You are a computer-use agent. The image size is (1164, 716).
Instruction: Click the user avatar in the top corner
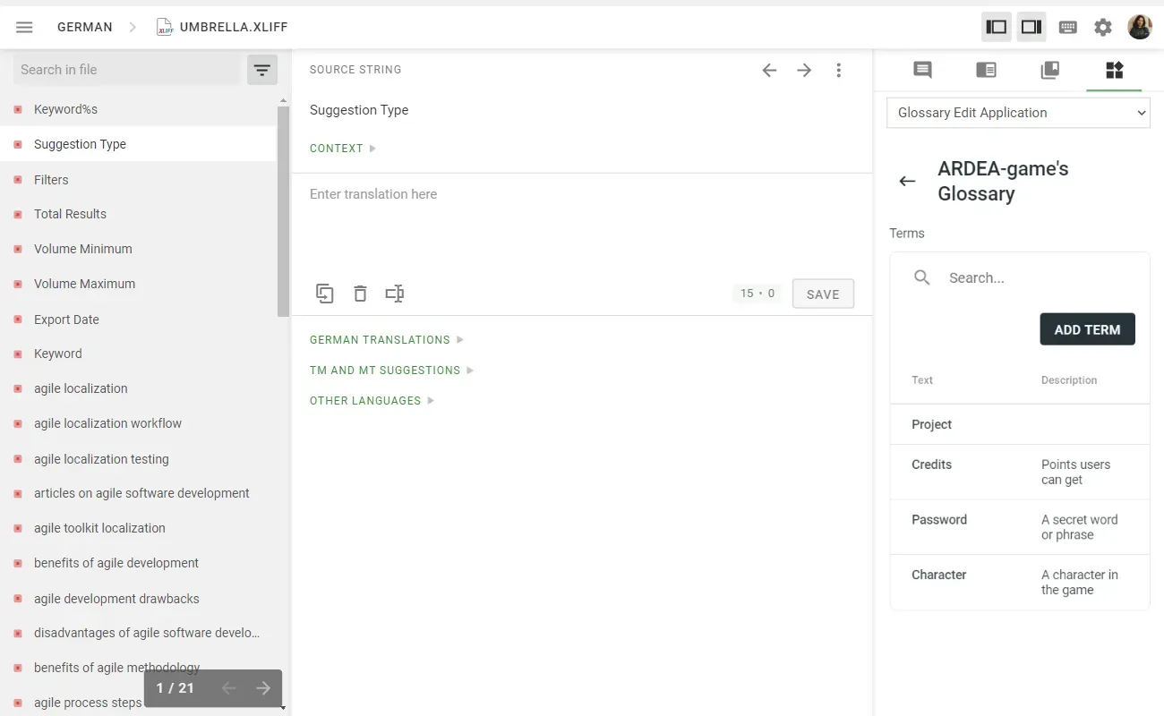pos(1139,26)
